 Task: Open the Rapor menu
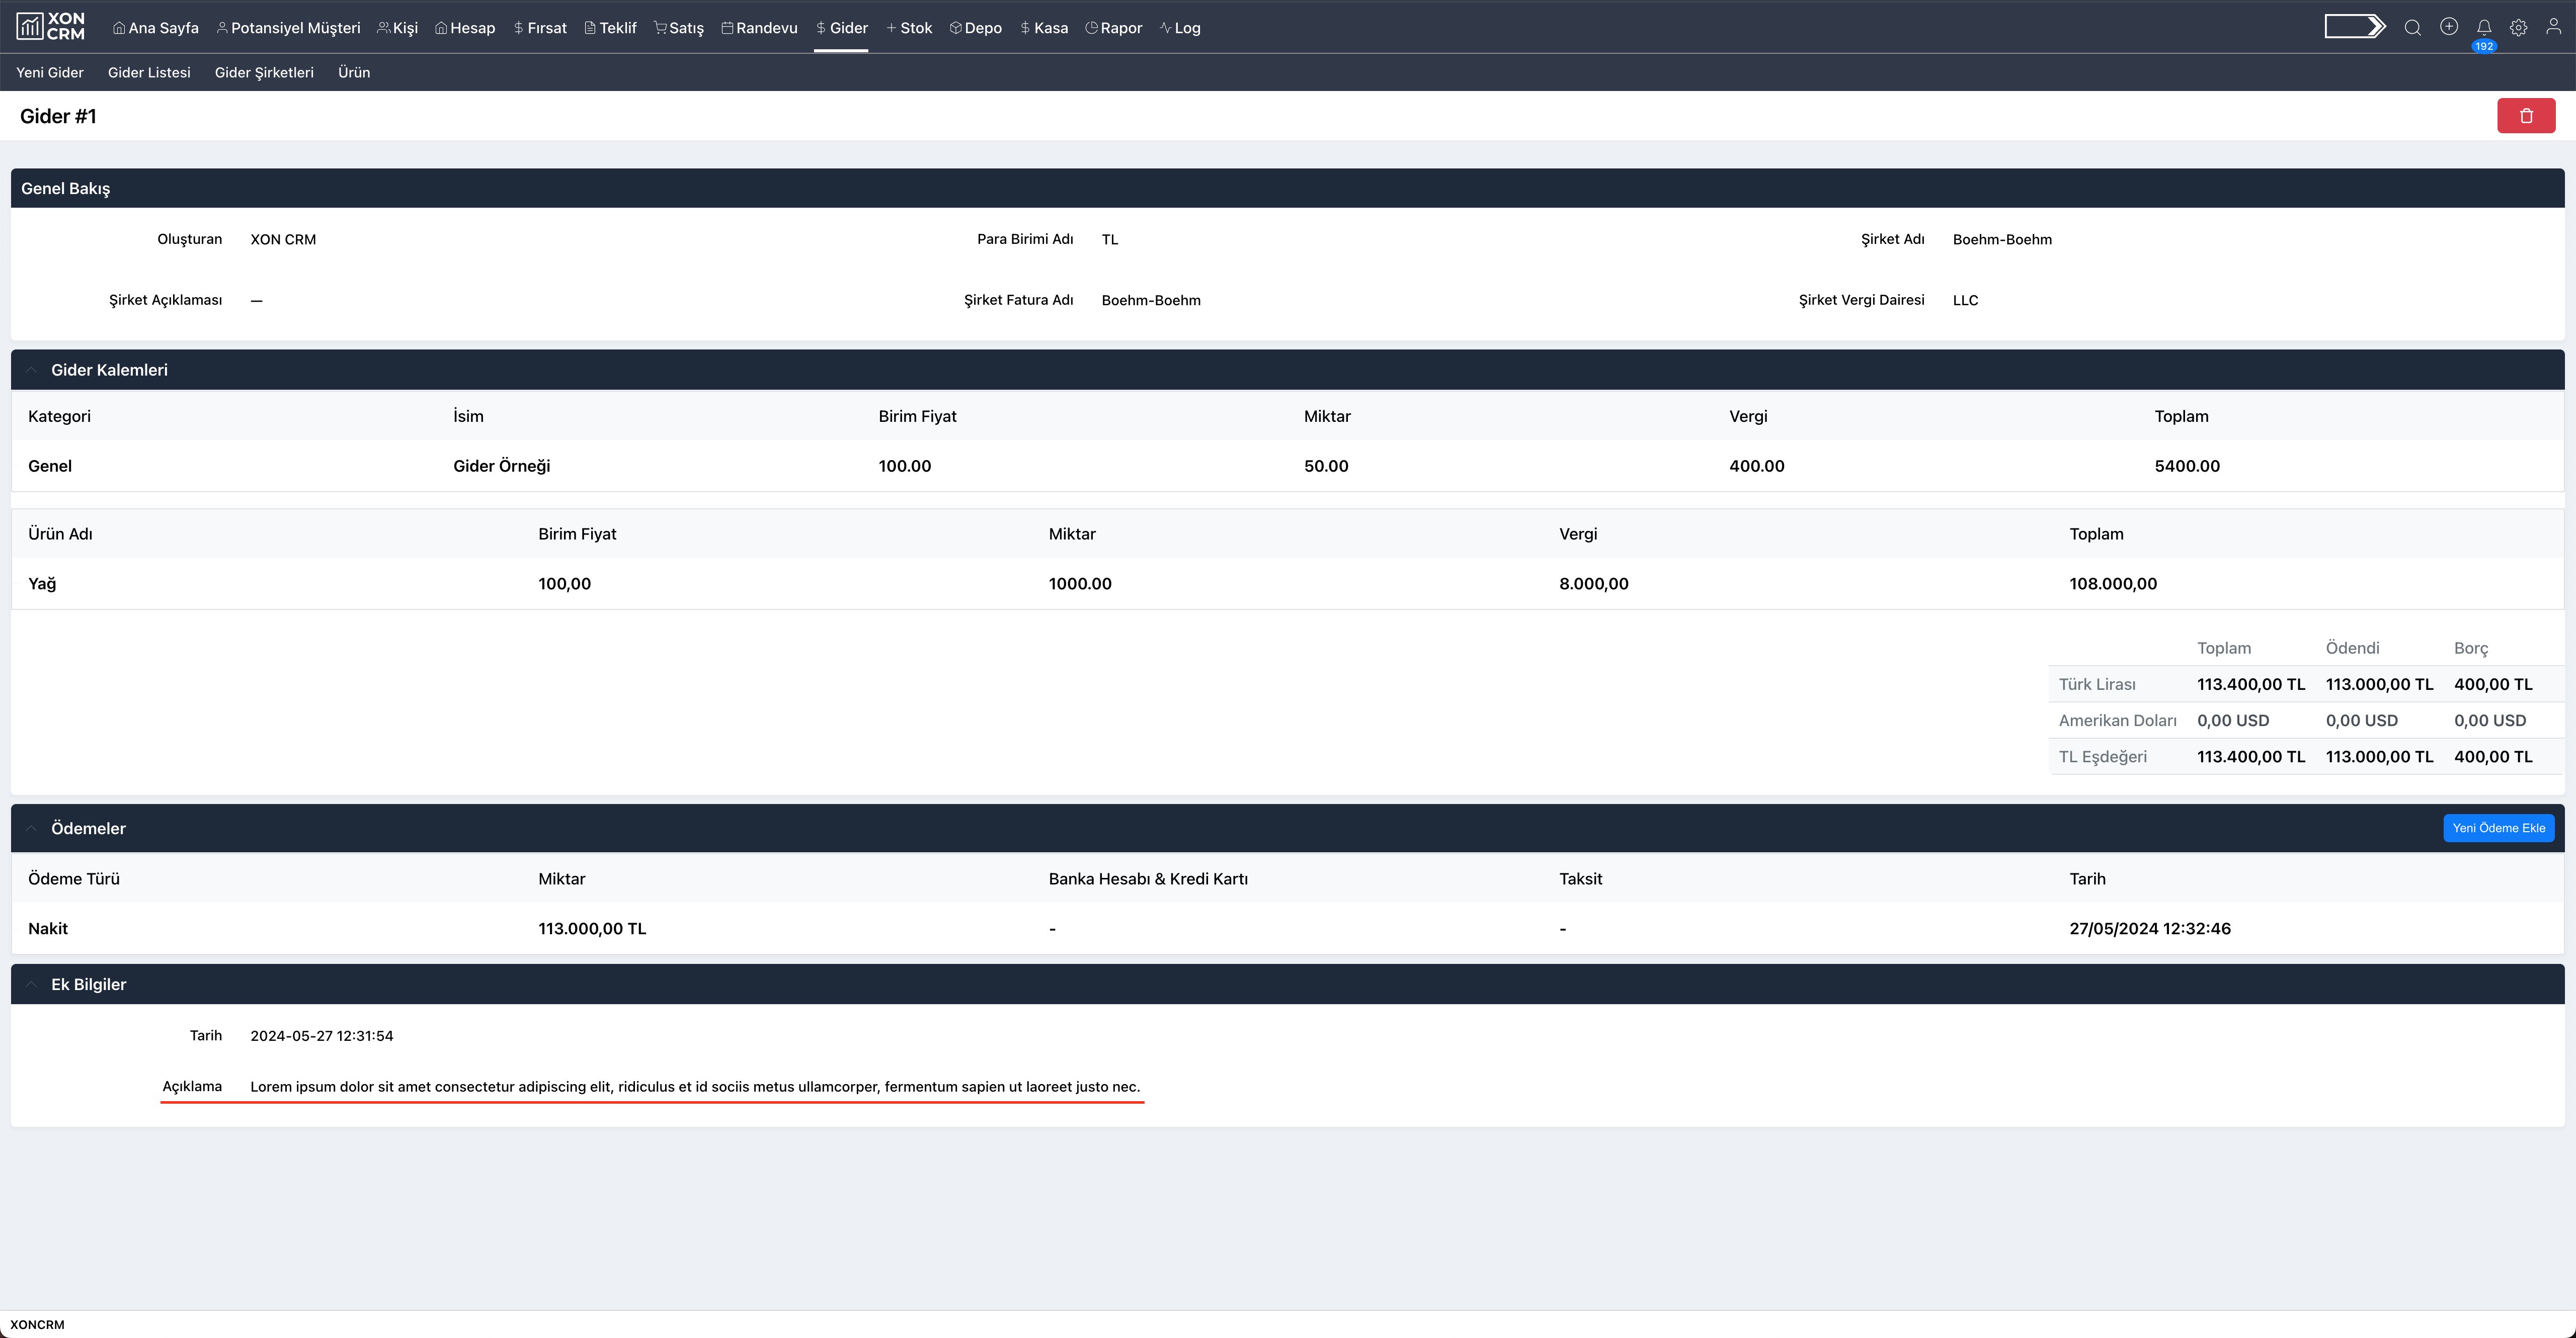click(1113, 28)
